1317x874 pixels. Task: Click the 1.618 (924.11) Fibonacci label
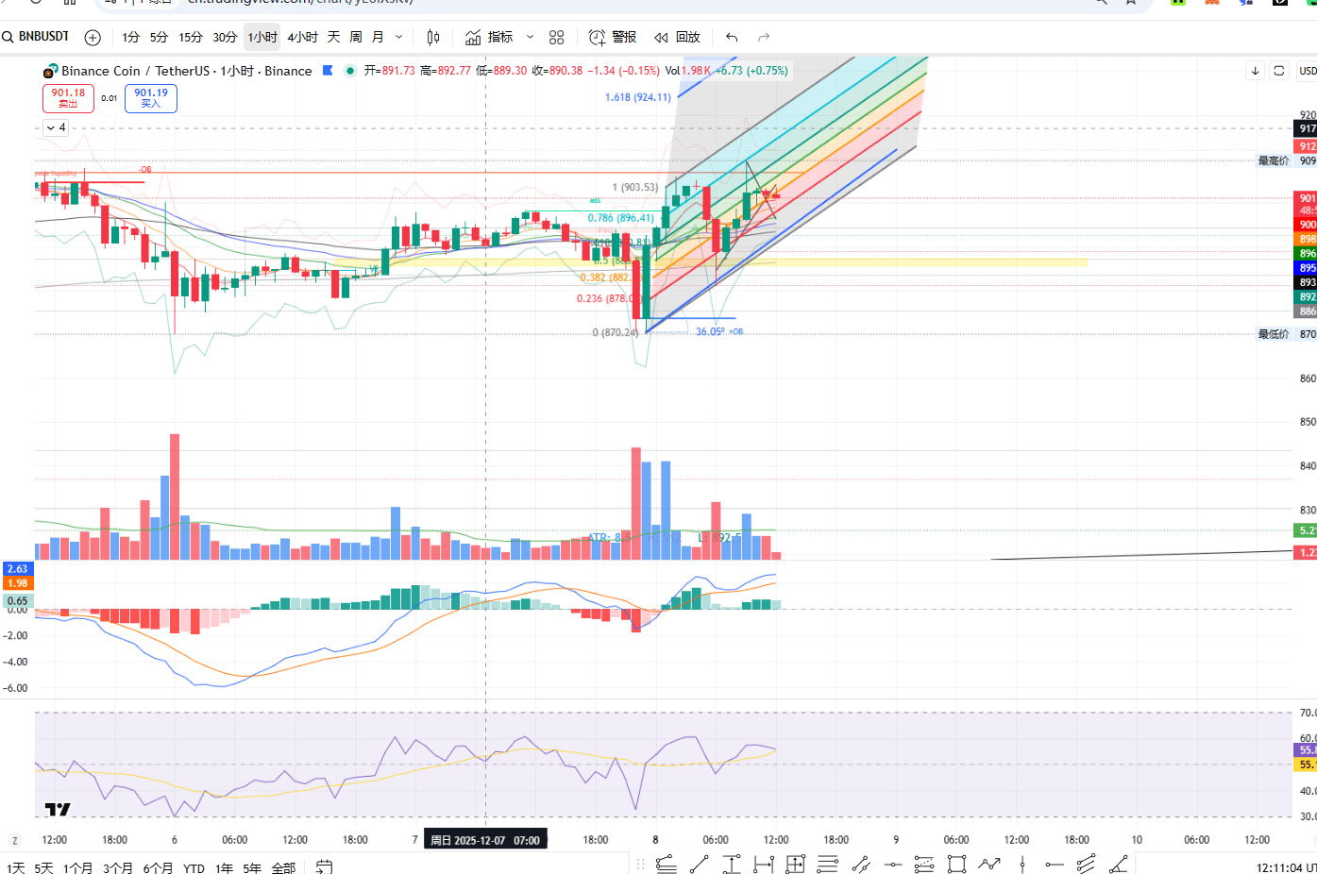point(638,97)
